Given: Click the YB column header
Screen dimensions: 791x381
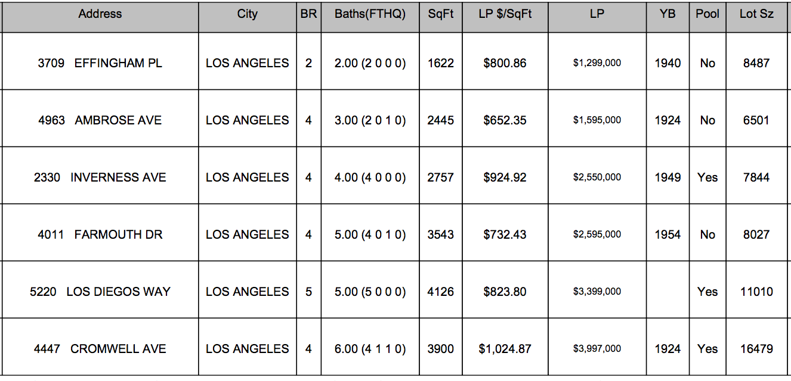Looking at the screenshot, I should 668,14.
